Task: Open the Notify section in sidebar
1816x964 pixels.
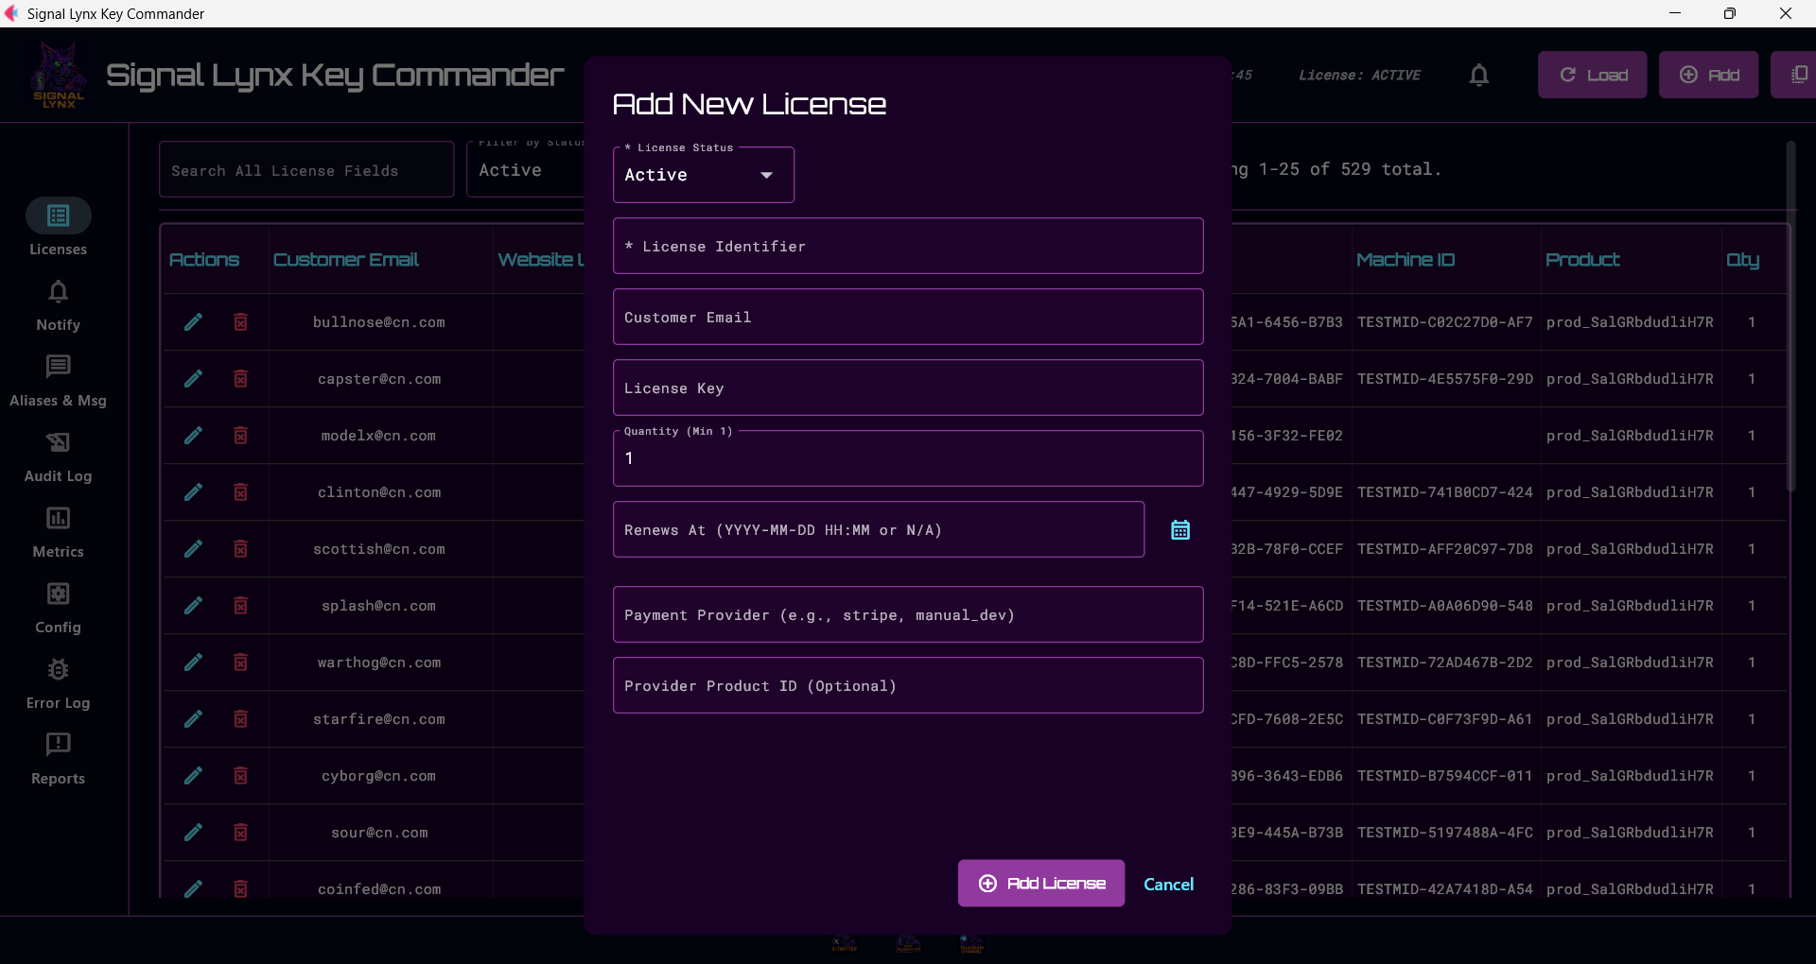Action: pyautogui.click(x=58, y=304)
